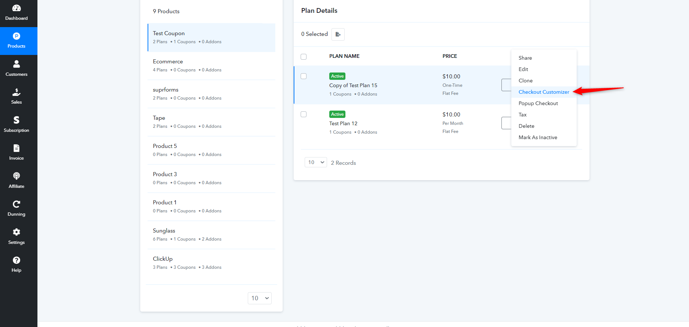Open the Dashboard icon in sidebar

pyautogui.click(x=17, y=8)
